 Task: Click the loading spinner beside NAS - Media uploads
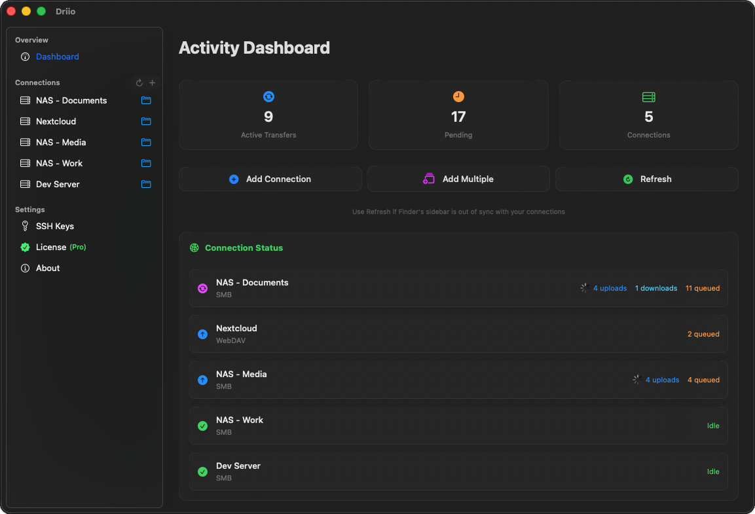pyautogui.click(x=635, y=379)
